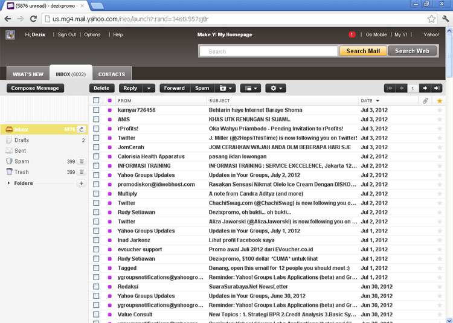Click the Dezix profile avatar picture

pos(10,35)
